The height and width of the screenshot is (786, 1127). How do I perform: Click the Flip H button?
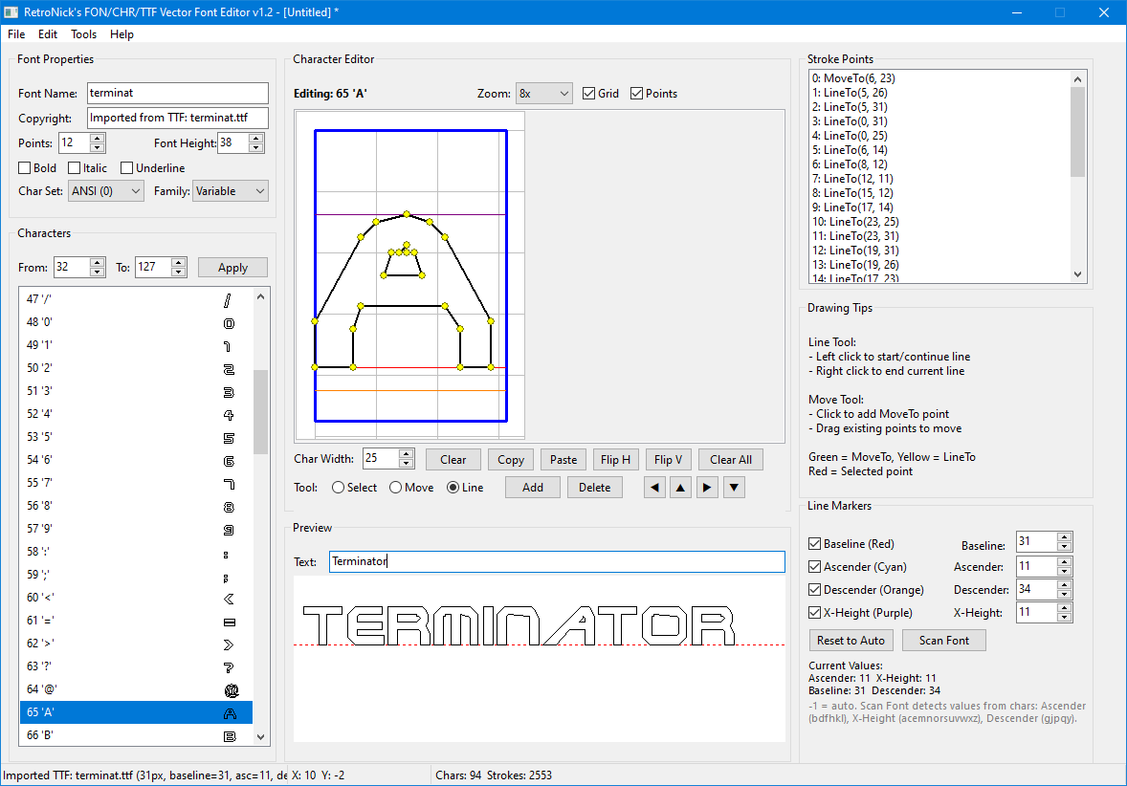pyautogui.click(x=615, y=460)
